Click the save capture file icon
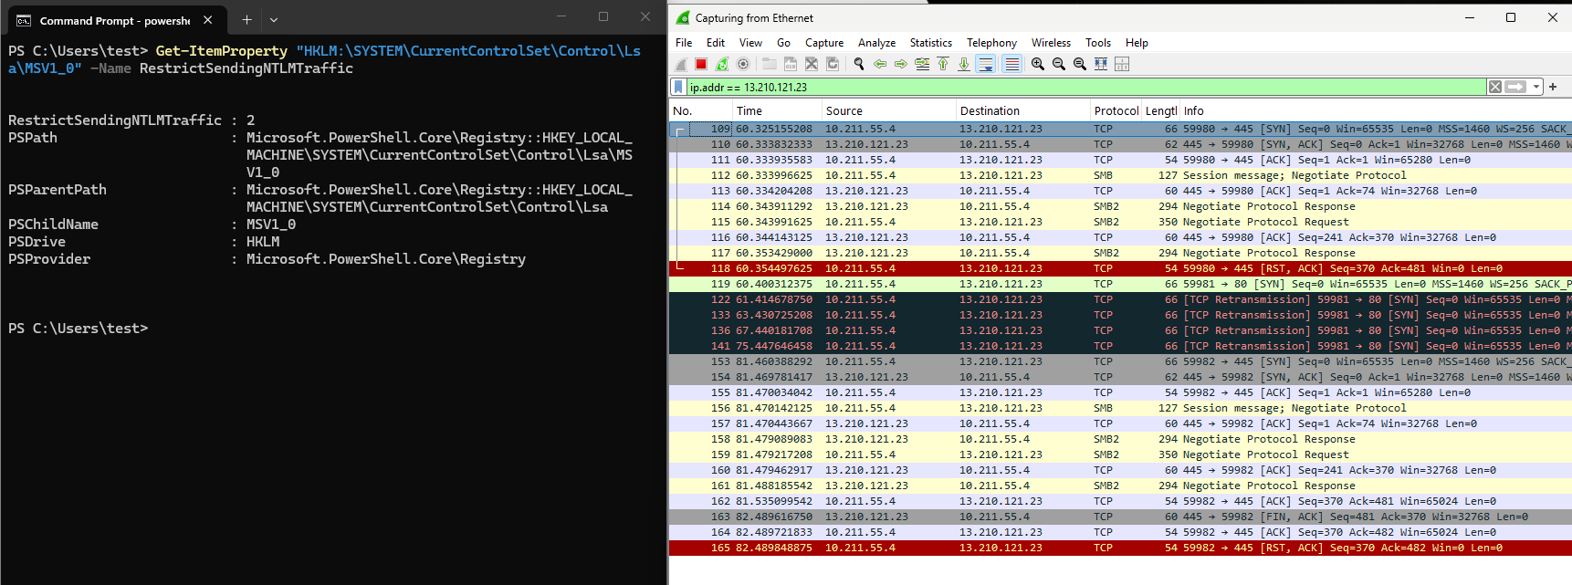Screen dimensions: 1572x585 coord(791,64)
